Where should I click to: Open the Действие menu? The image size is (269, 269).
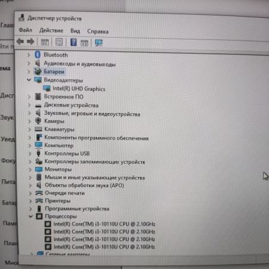click(51, 30)
